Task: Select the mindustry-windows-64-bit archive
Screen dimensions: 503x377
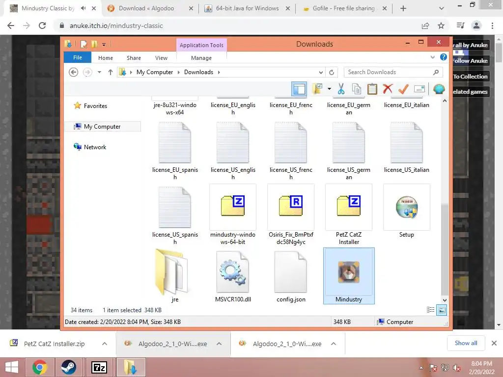Action: pos(233,215)
